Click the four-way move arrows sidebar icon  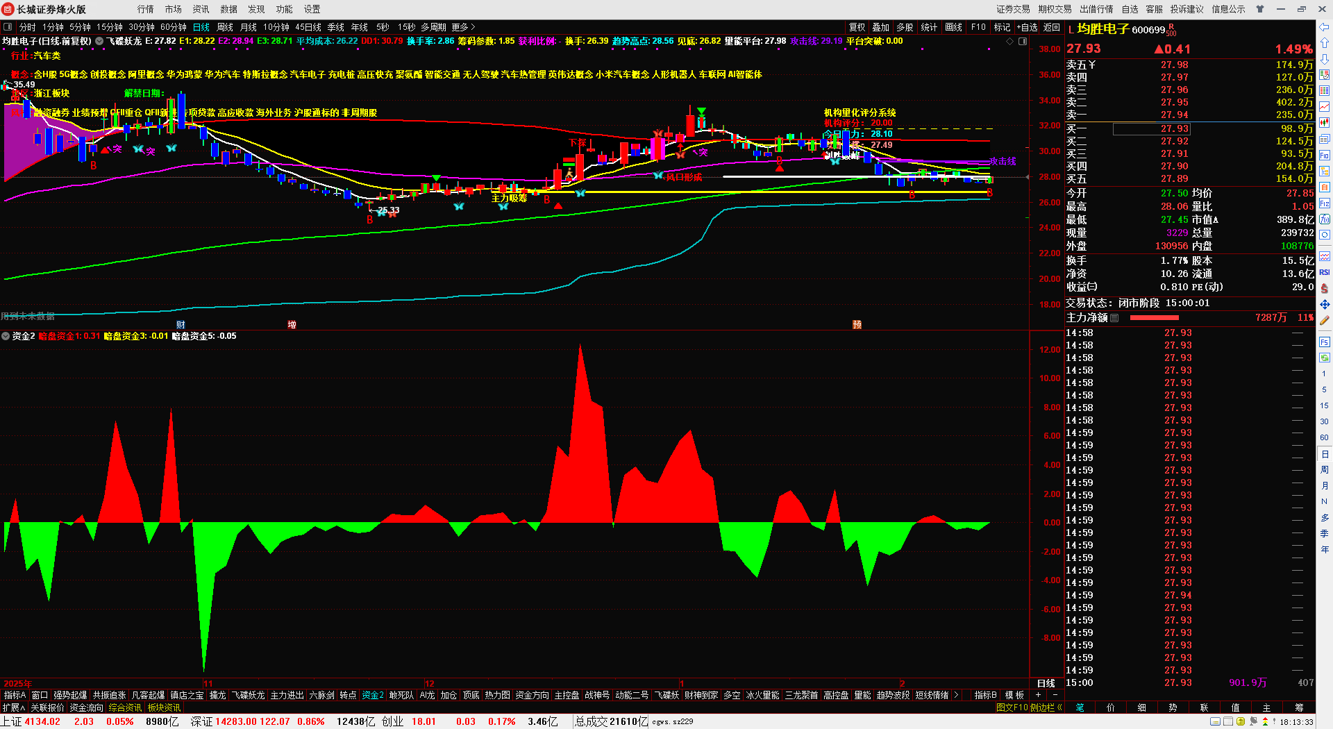1325,304
